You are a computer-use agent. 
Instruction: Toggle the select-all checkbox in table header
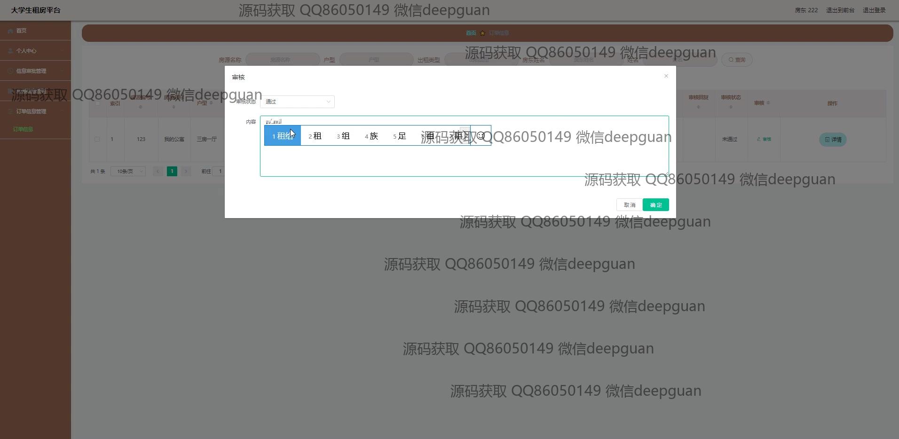coord(97,103)
